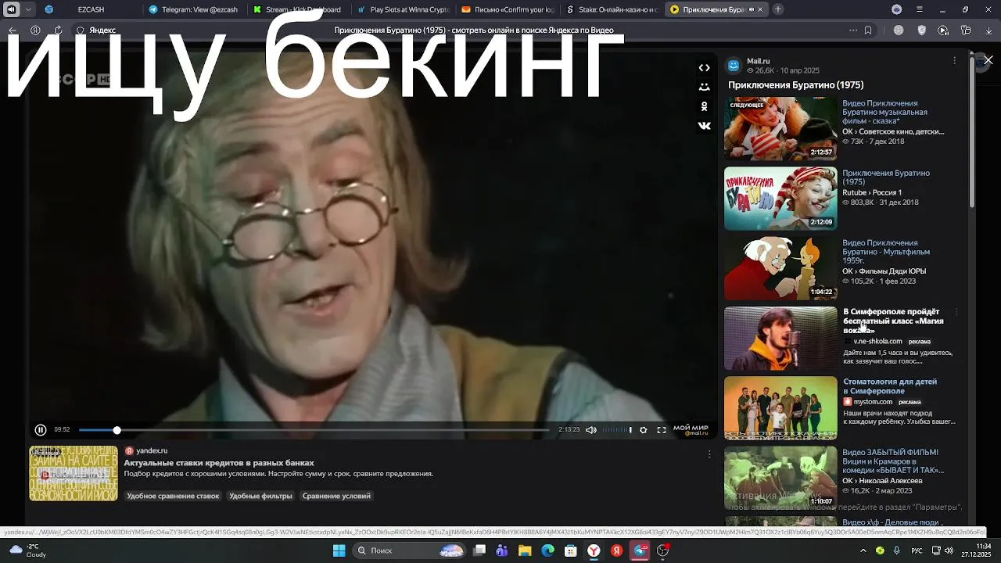The height and width of the screenshot is (563, 1001).
Task: Switch the РУС keyboard language
Action: click(x=917, y=550)
